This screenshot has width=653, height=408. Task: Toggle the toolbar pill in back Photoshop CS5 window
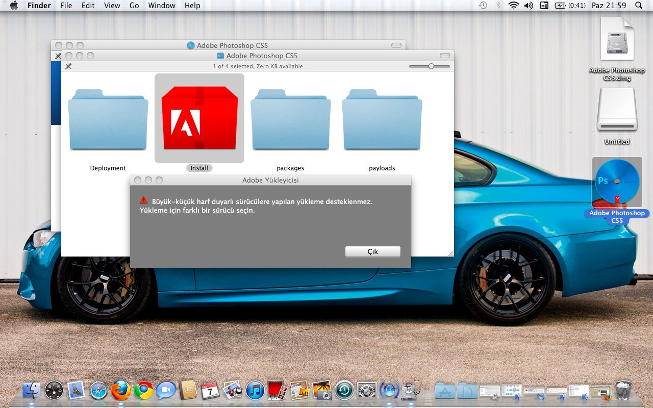coord(396,45)
